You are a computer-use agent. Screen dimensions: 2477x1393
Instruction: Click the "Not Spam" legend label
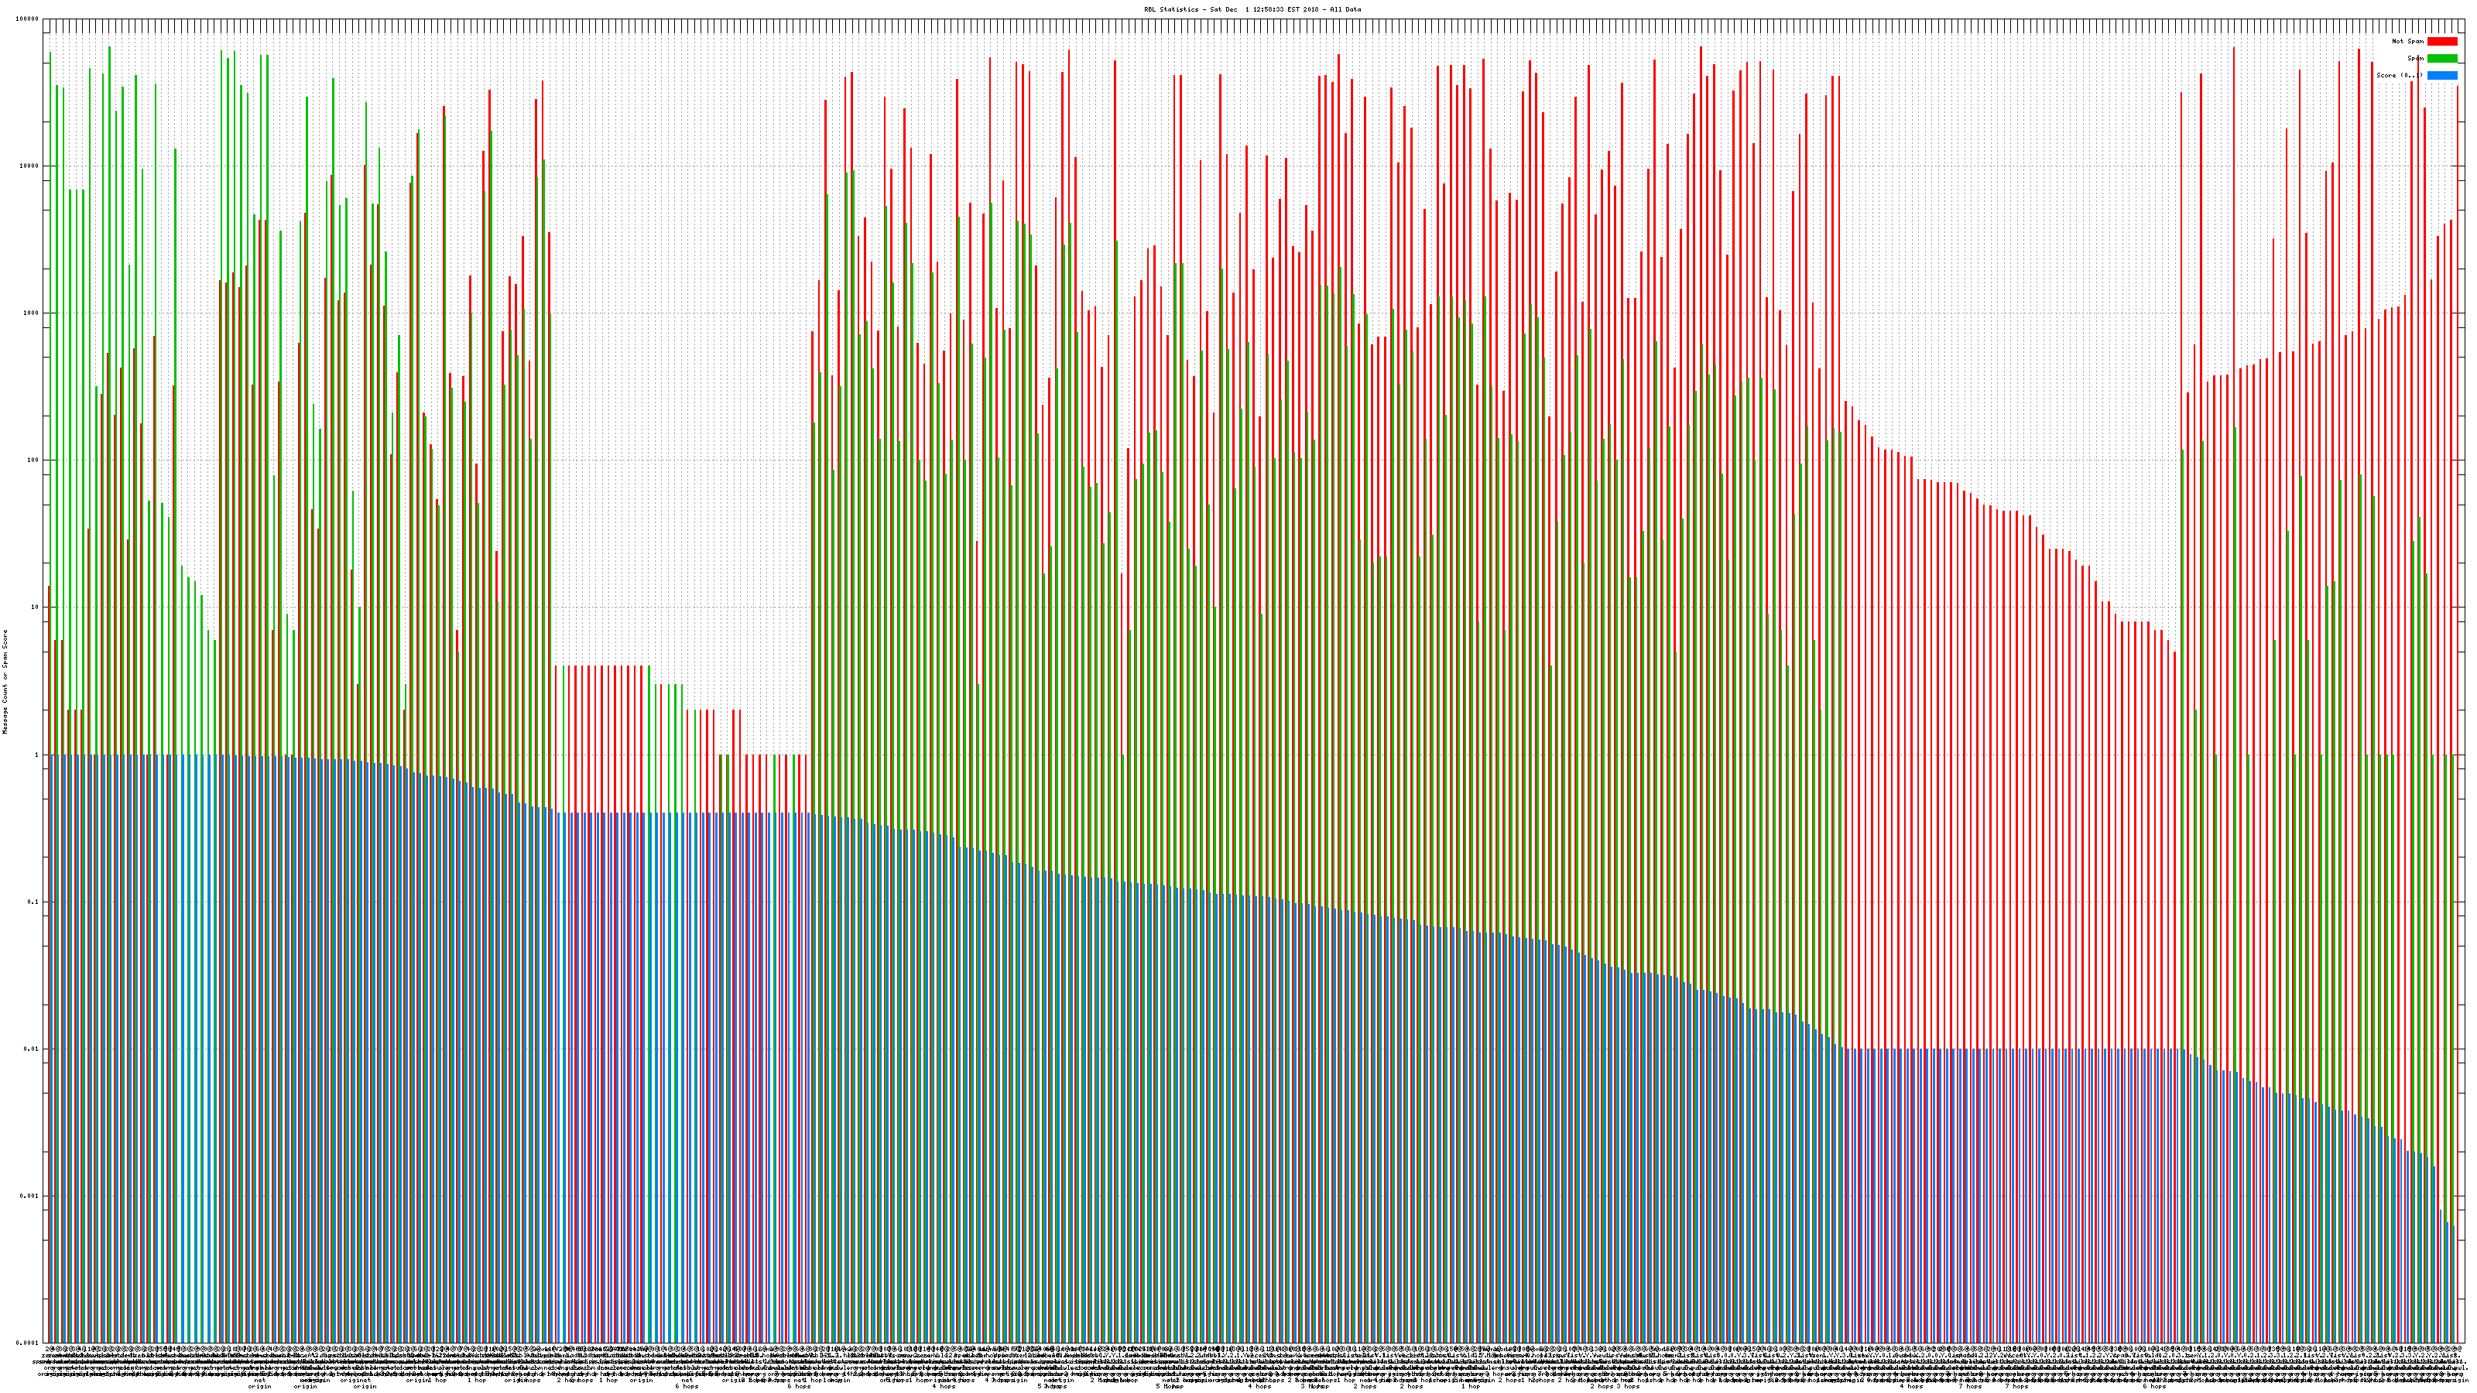click(x=2408, y=41)
